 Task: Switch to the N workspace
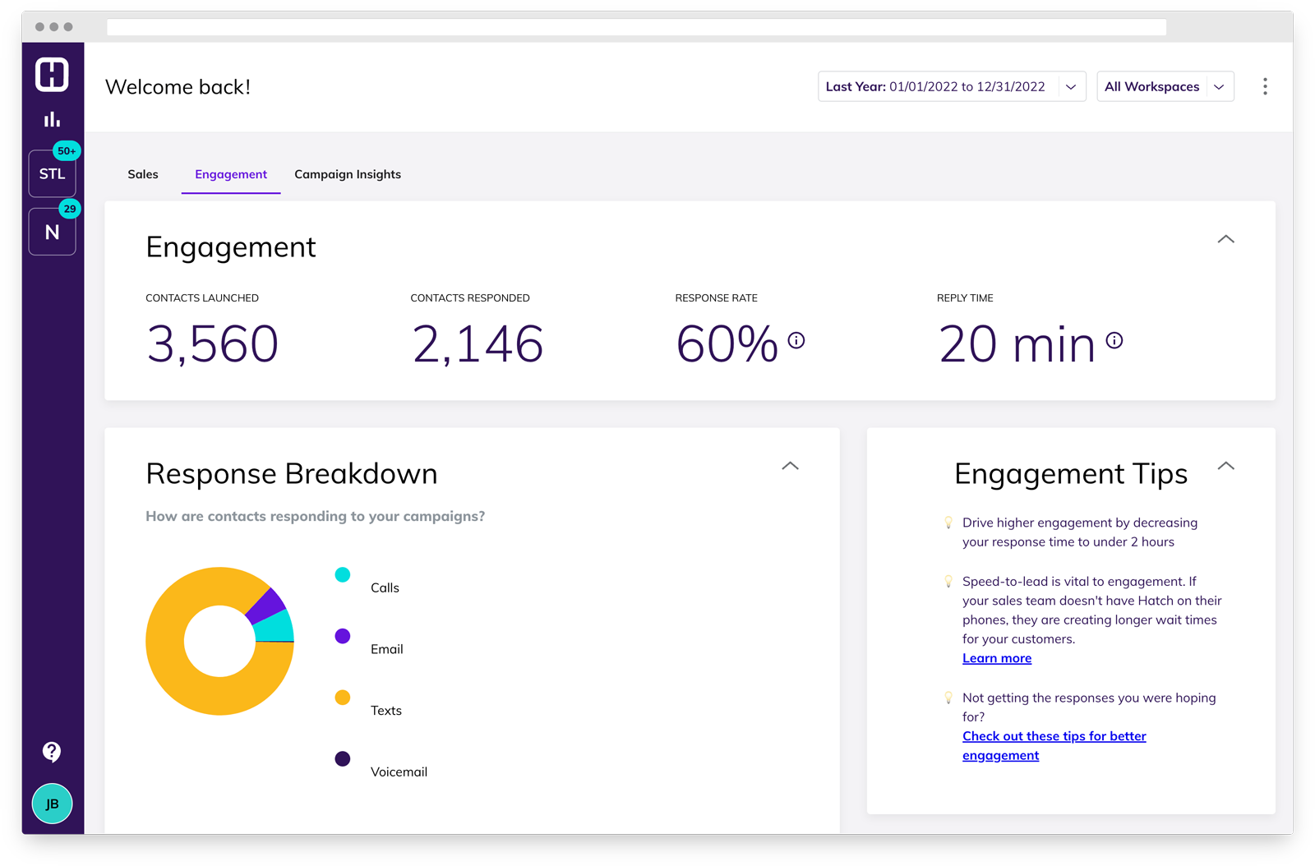pos(52,232)
